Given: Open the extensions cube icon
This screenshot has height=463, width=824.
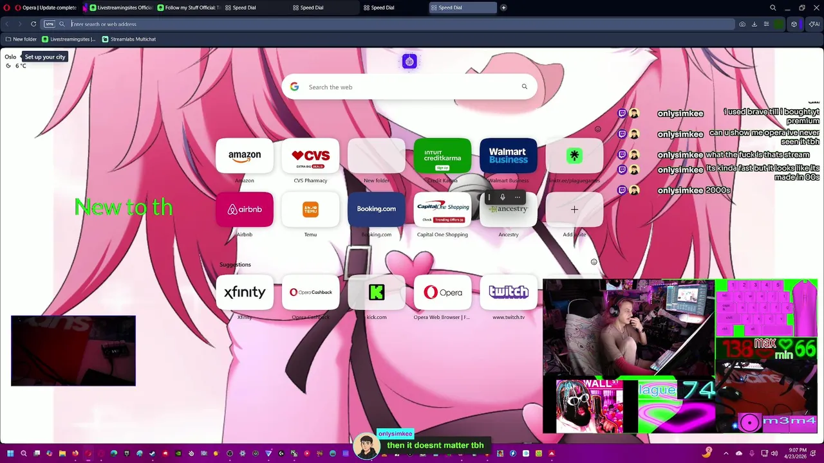Looking at the screenshot, I should pos(794,24).
